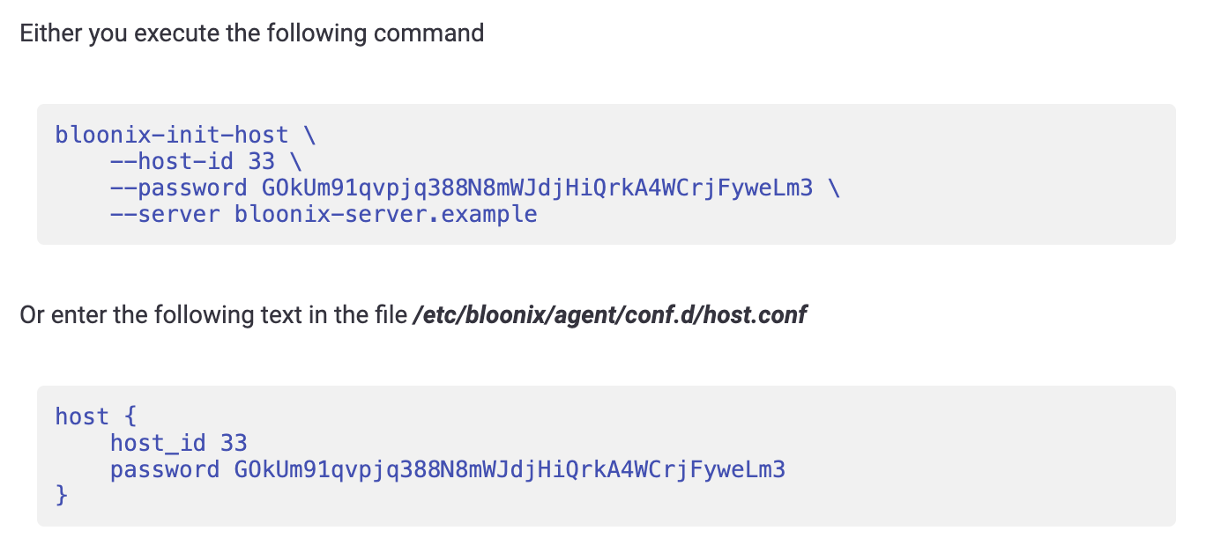The height and width of the screenshot is (560, 1206).
Task: Click the password string in the command
Action: click(537, 188)
